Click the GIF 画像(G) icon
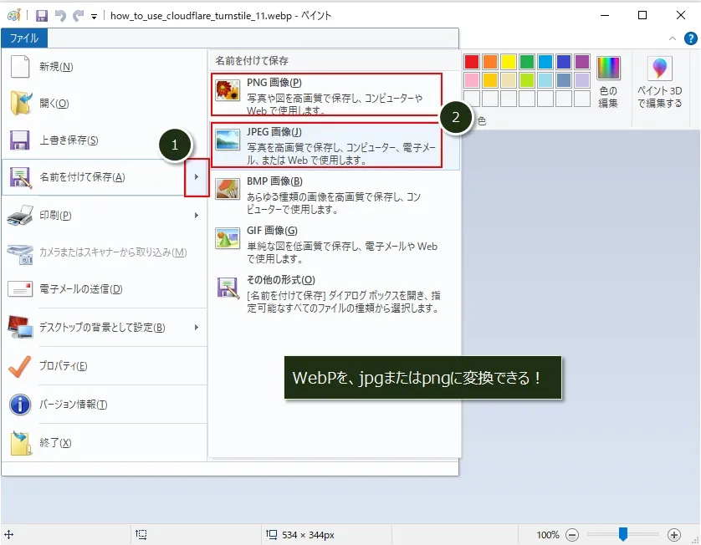Viewport: 701px width, 545px height. tap(228, 238)
